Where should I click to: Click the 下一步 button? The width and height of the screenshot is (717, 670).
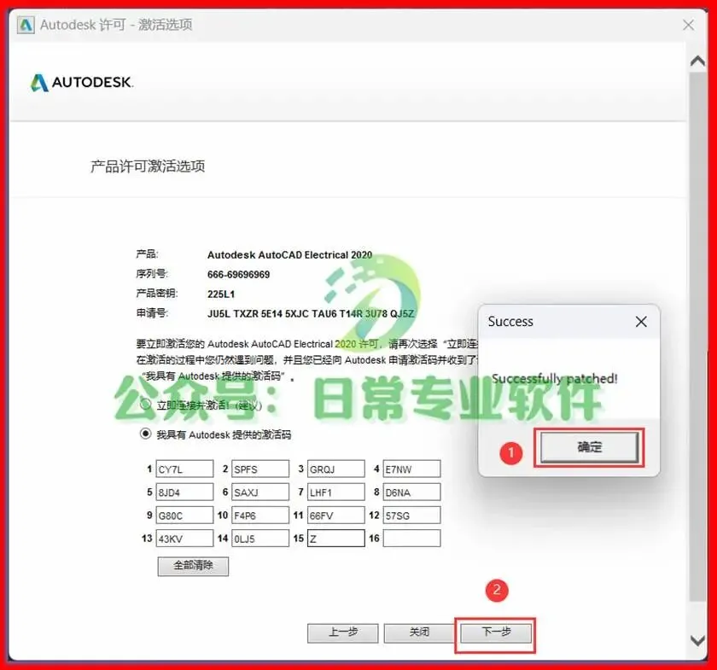point(496,632)
